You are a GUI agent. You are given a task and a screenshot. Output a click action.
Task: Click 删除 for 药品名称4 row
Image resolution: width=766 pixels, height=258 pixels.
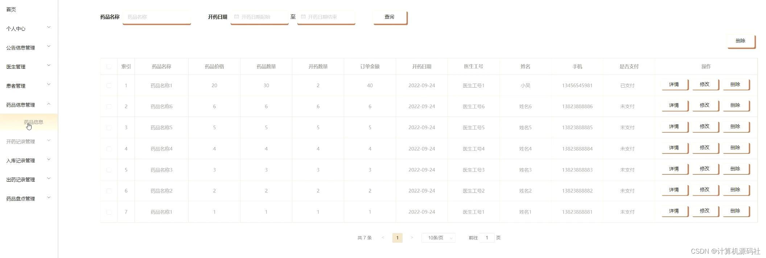click(x=736, y=148)
